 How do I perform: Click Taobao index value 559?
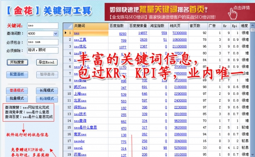164,33
